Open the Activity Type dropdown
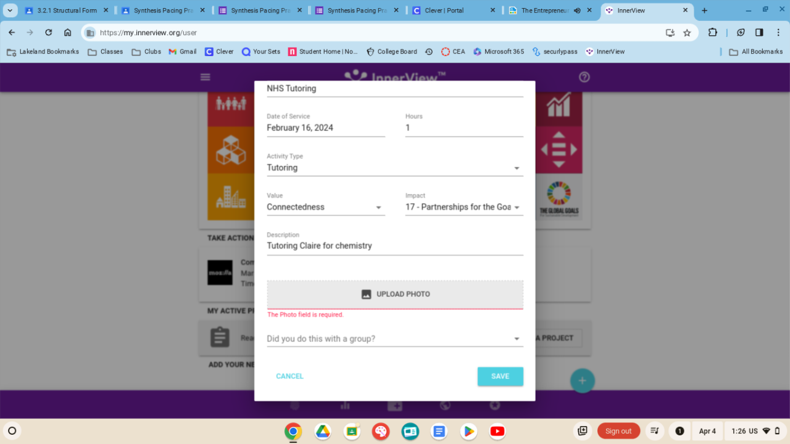Screen dimensions: 790x444 [395, 168]
